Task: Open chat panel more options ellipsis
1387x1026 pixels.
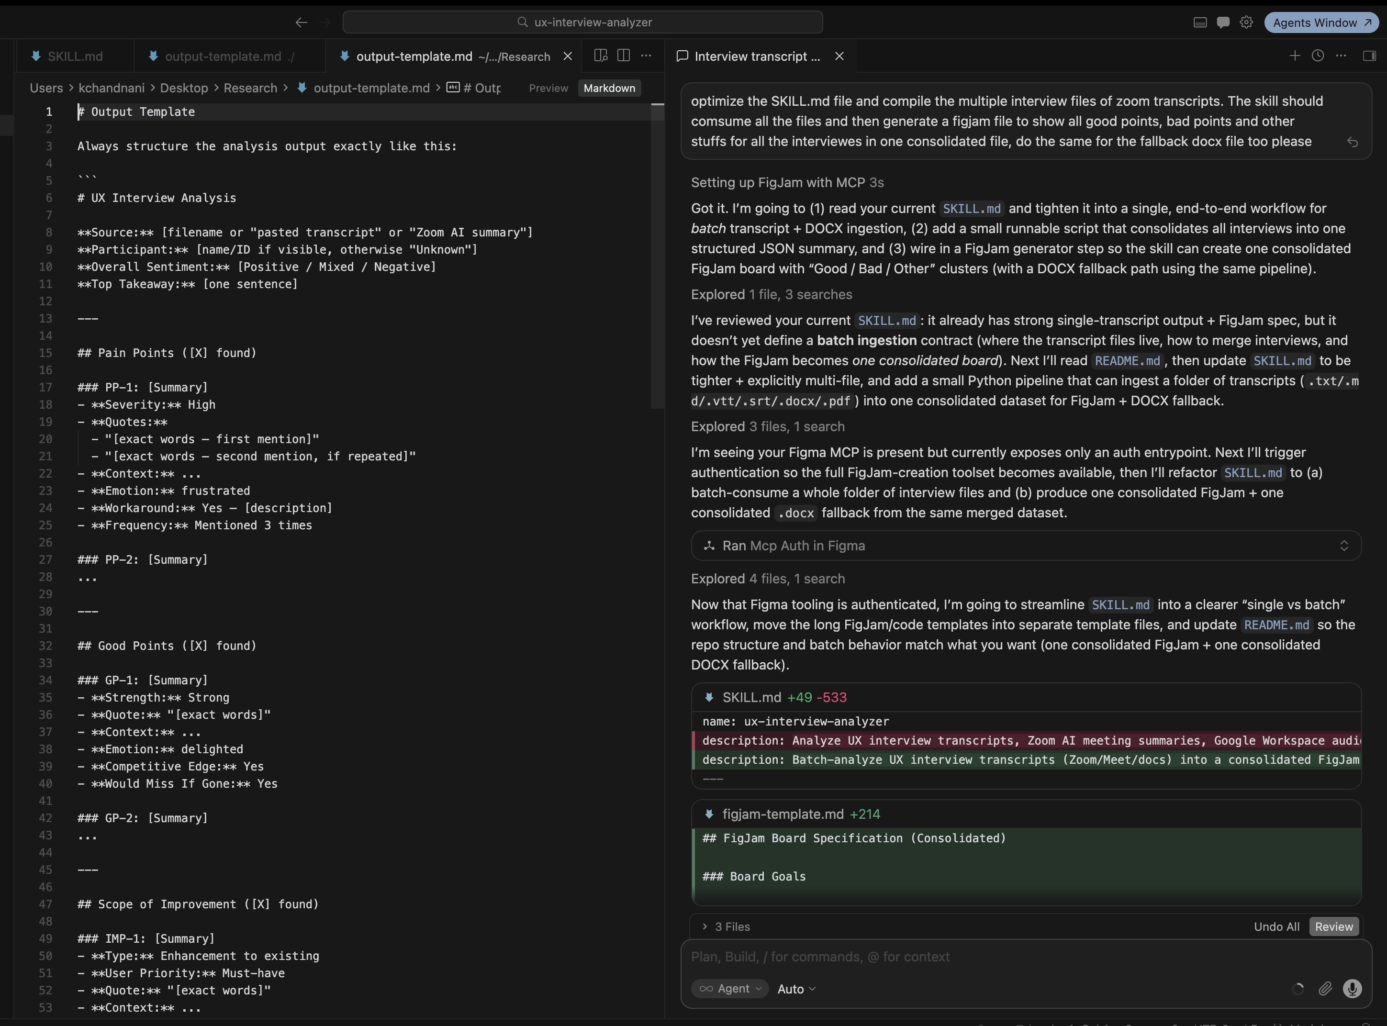Action: pos(1341,56)
